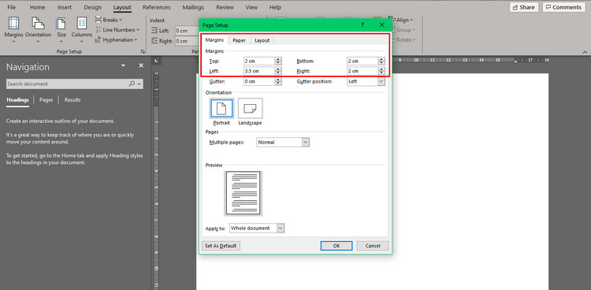Switch to the References ribbon tab
Image resolution: width=591 pixels, height=290 pixels.
click(157, 7)
